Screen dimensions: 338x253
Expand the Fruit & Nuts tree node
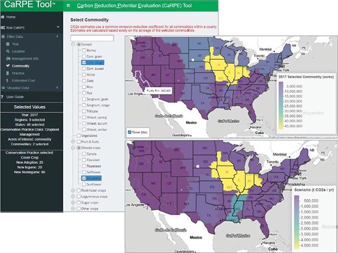coord(73,142)
